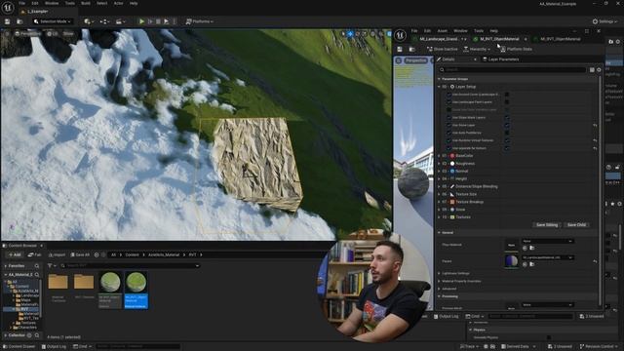The image size is (624, 351).
Task: Expand the BaseColor parameter group
Action: [440, 156]
